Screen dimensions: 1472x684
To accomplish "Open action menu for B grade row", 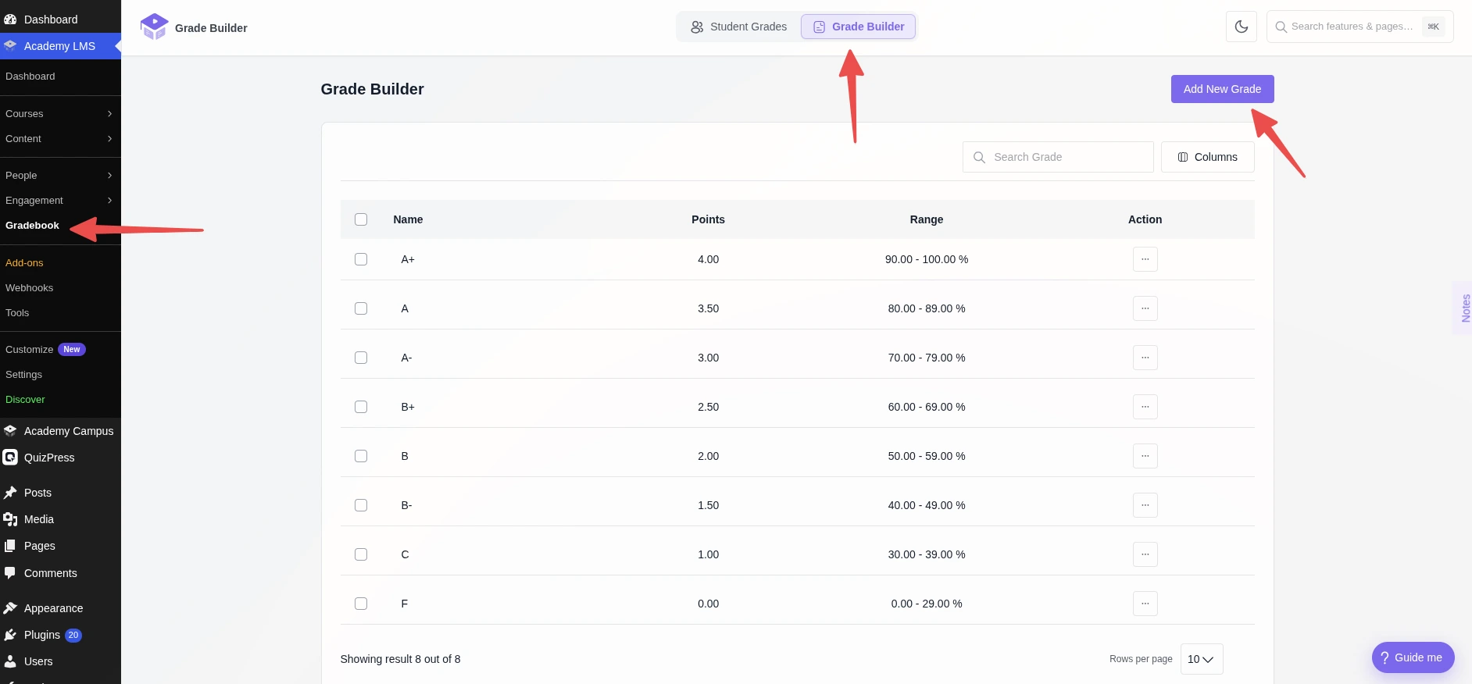I will coord(1145,456).
